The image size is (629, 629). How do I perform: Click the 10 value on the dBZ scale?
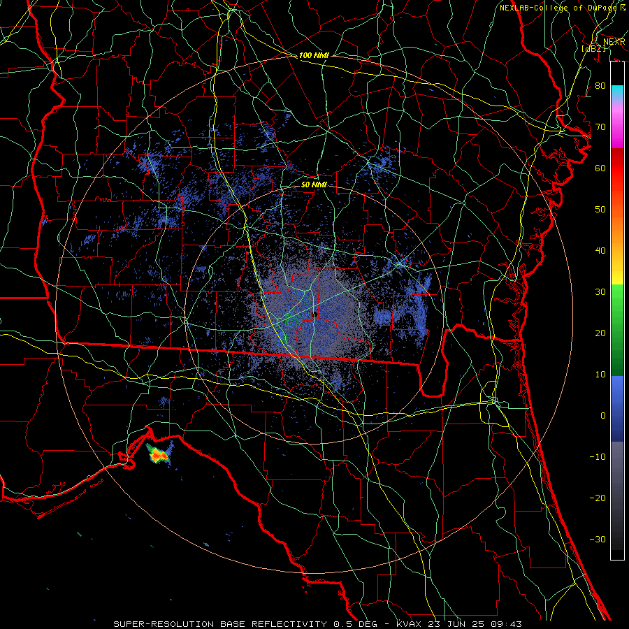point(600,375)
